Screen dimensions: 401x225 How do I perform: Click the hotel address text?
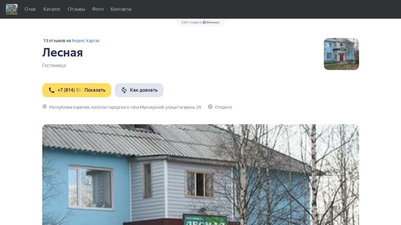[125, 107]
